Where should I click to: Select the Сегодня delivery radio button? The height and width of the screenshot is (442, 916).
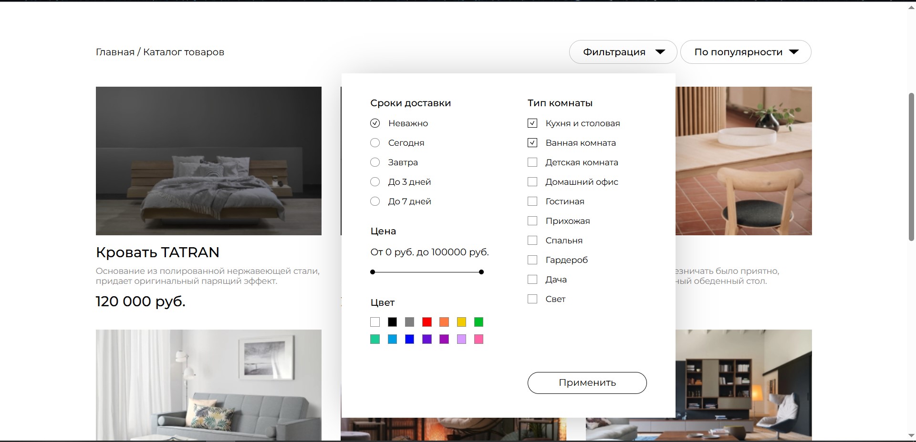coord(375,143)
